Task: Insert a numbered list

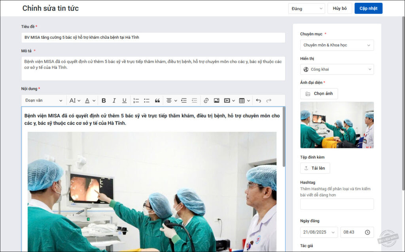Action: [x=136, y=100]
